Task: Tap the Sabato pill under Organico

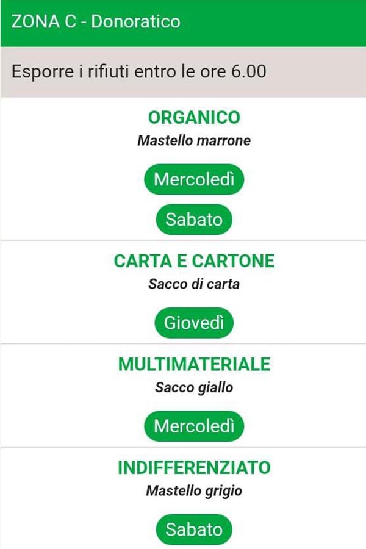Action: pyautogui.click(x=194, y=220)
